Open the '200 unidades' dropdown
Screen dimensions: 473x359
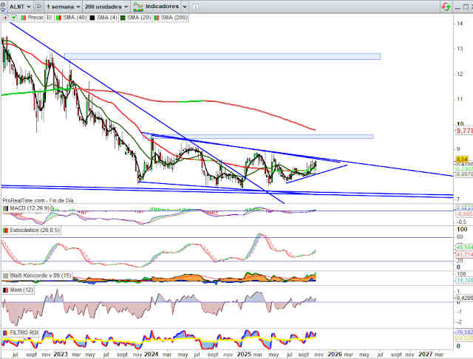(103, 6)
